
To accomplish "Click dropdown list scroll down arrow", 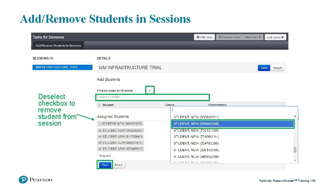I will pos(295,160).
